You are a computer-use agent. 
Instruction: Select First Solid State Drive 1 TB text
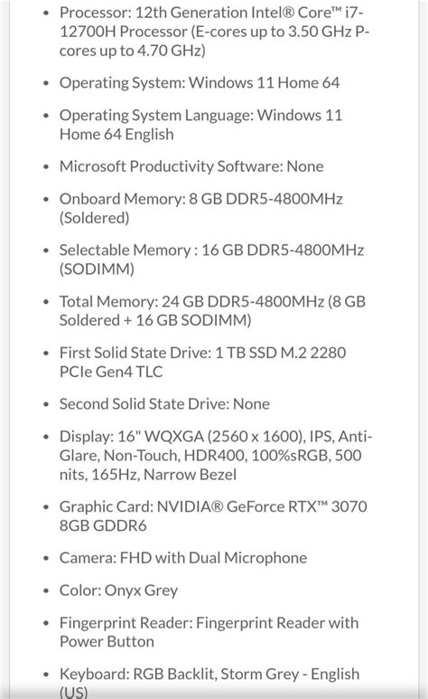point(202,362)
